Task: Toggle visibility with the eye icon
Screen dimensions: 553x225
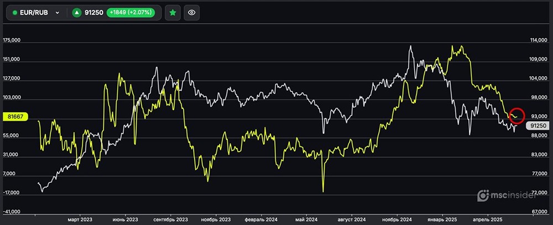Action: point(191,13)
